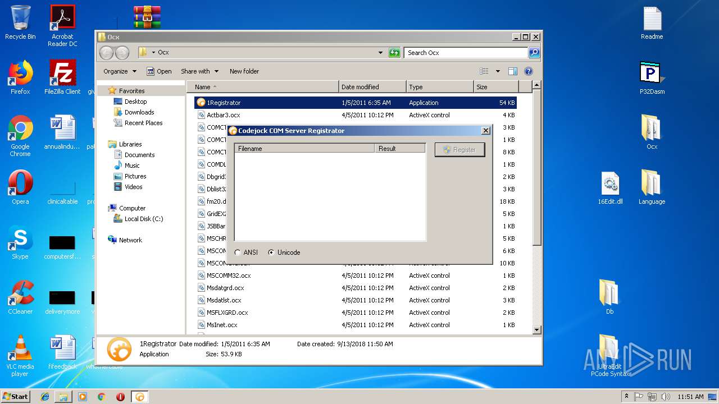Sort files by the Size column

click(496, 87)
